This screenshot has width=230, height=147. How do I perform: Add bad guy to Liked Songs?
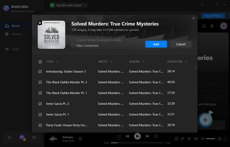click(80, 139)
